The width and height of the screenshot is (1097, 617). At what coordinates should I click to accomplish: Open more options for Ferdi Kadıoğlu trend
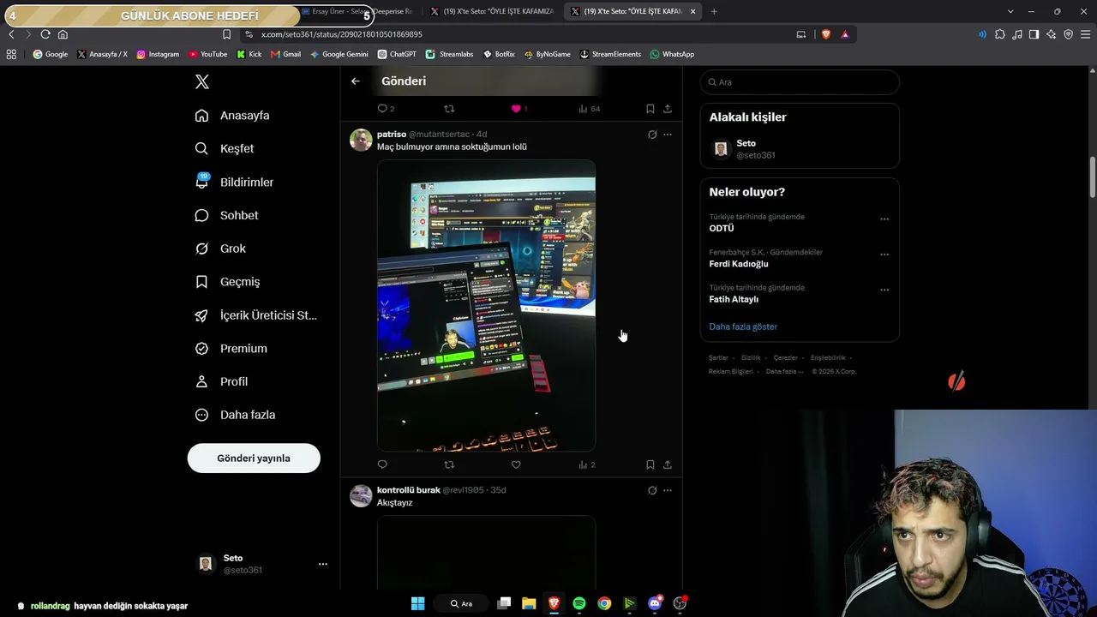coord(884,255)
